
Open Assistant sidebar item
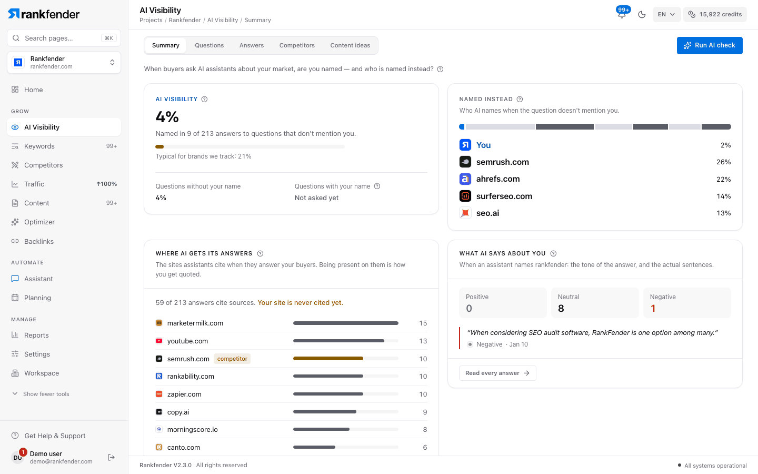click(64, 279)
